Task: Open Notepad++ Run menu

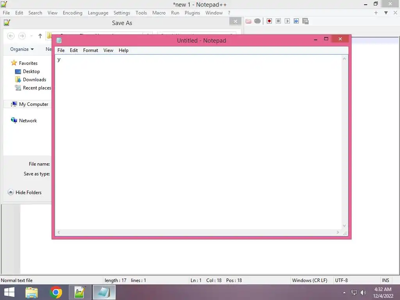Action: [175, 13]
